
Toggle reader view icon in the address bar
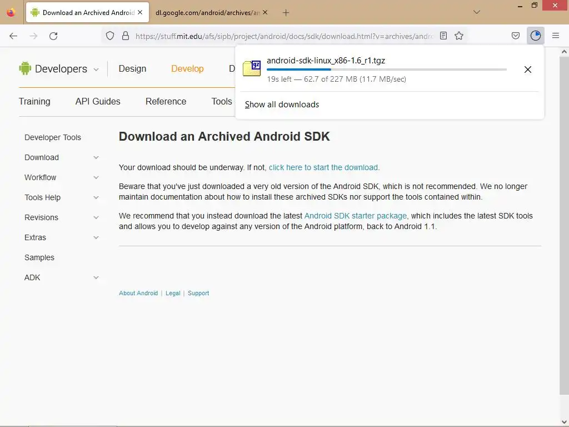click(x=443, y=36)
